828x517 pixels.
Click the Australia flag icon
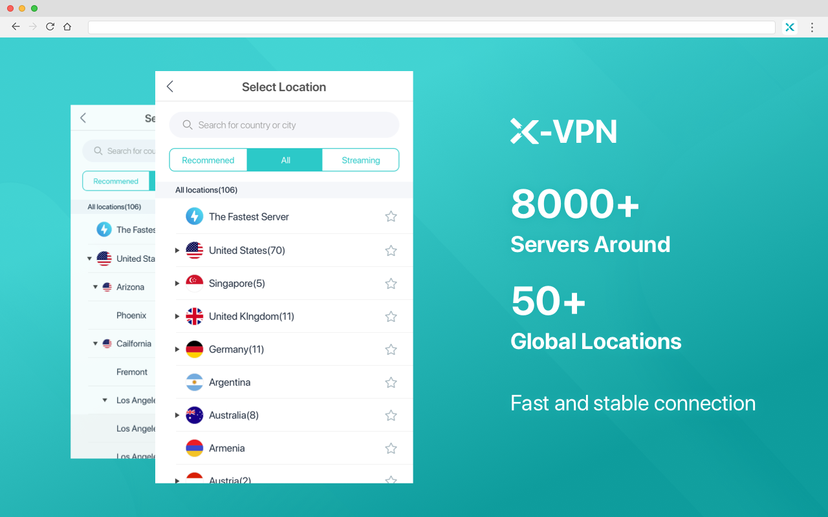194,415
